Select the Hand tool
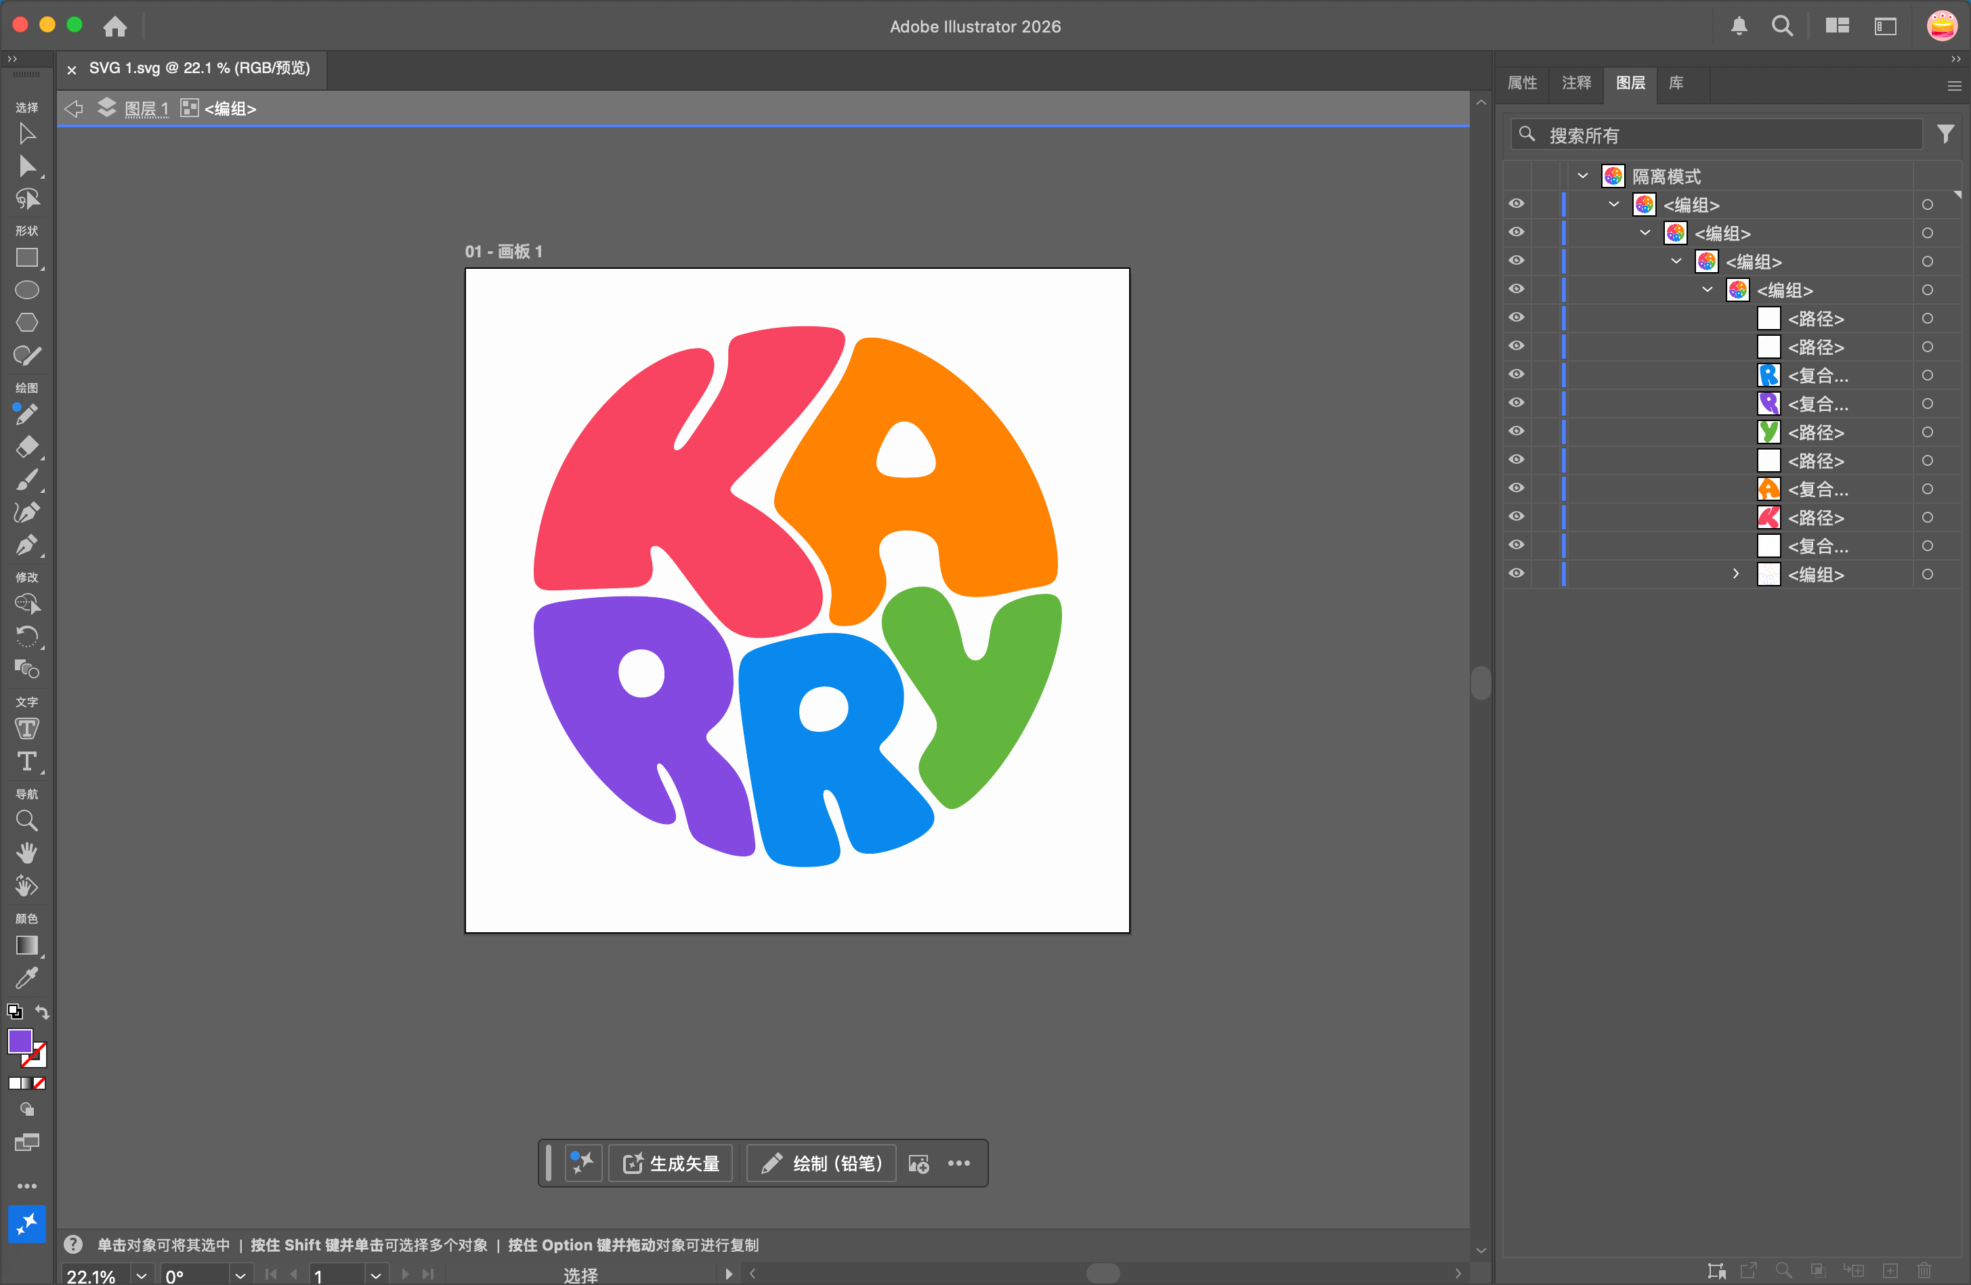 [x=26, y=853]
